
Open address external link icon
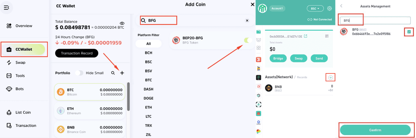pos(305,36)
